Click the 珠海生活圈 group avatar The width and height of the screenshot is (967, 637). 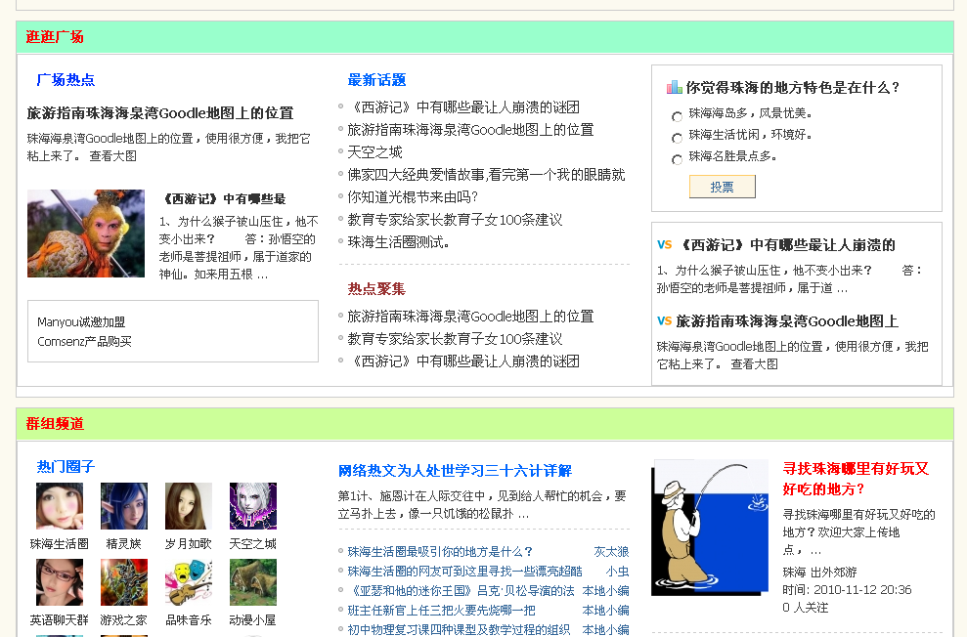(59, 507)
